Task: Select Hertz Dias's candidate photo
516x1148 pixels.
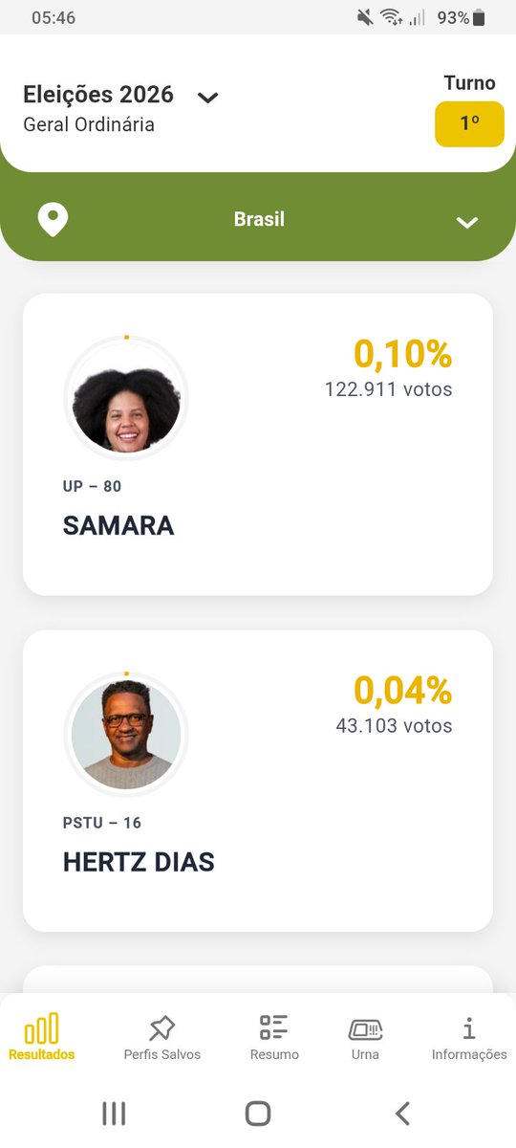Action: click(126, 735)
